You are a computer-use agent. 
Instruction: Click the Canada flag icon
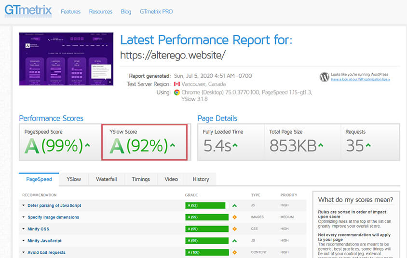177,84
